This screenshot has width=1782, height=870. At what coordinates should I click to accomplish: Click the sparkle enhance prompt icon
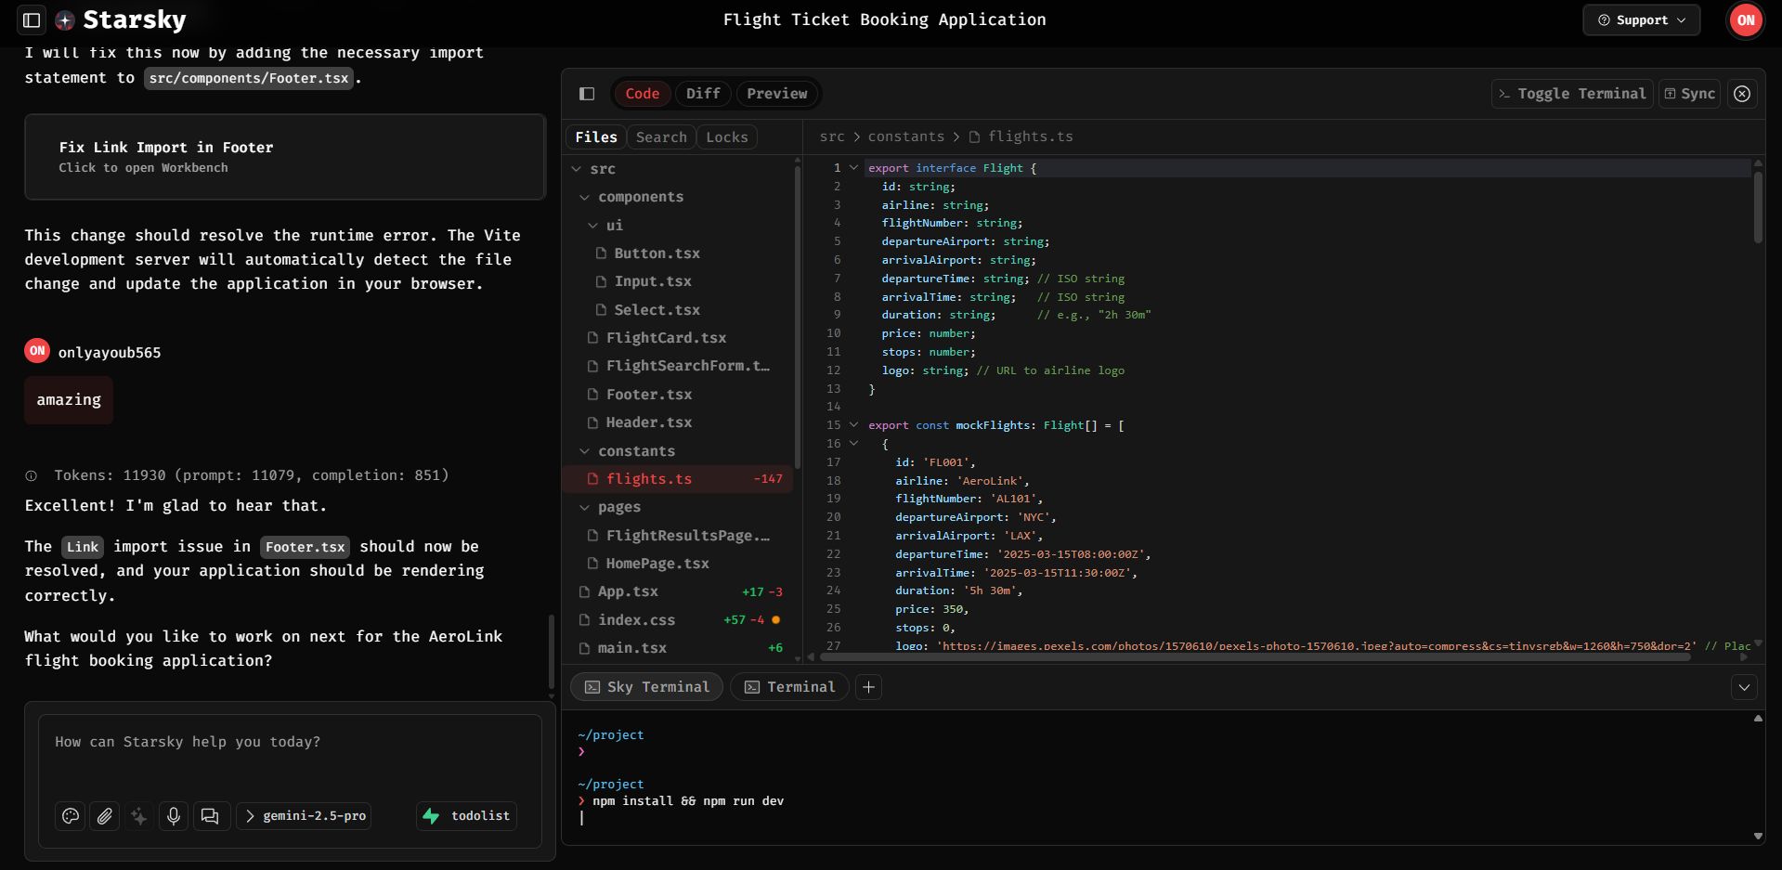click(139, 816)
